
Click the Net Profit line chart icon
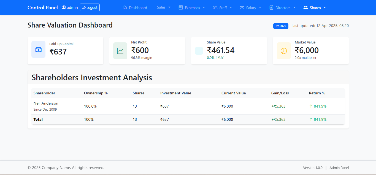coord(120,51)
